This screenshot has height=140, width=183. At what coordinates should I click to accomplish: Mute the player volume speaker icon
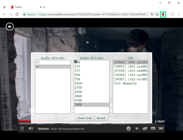click(x=31, y=129)
